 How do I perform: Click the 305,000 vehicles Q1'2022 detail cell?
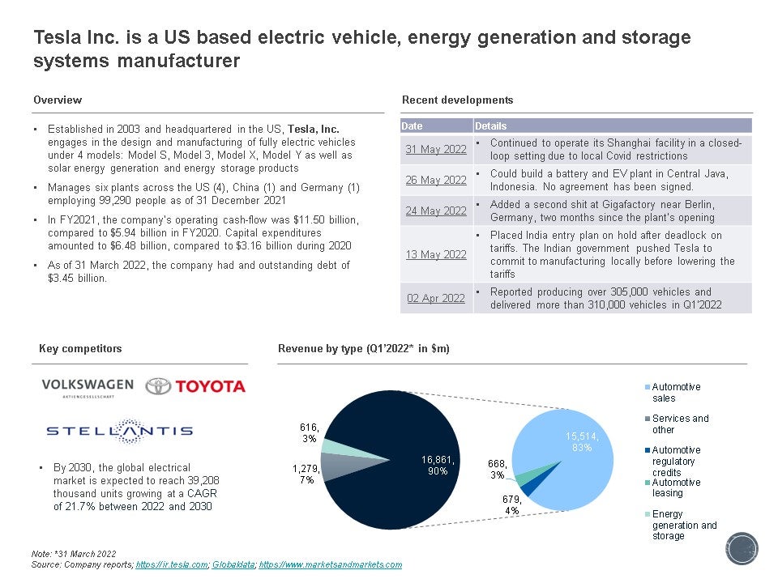point(613,299)
